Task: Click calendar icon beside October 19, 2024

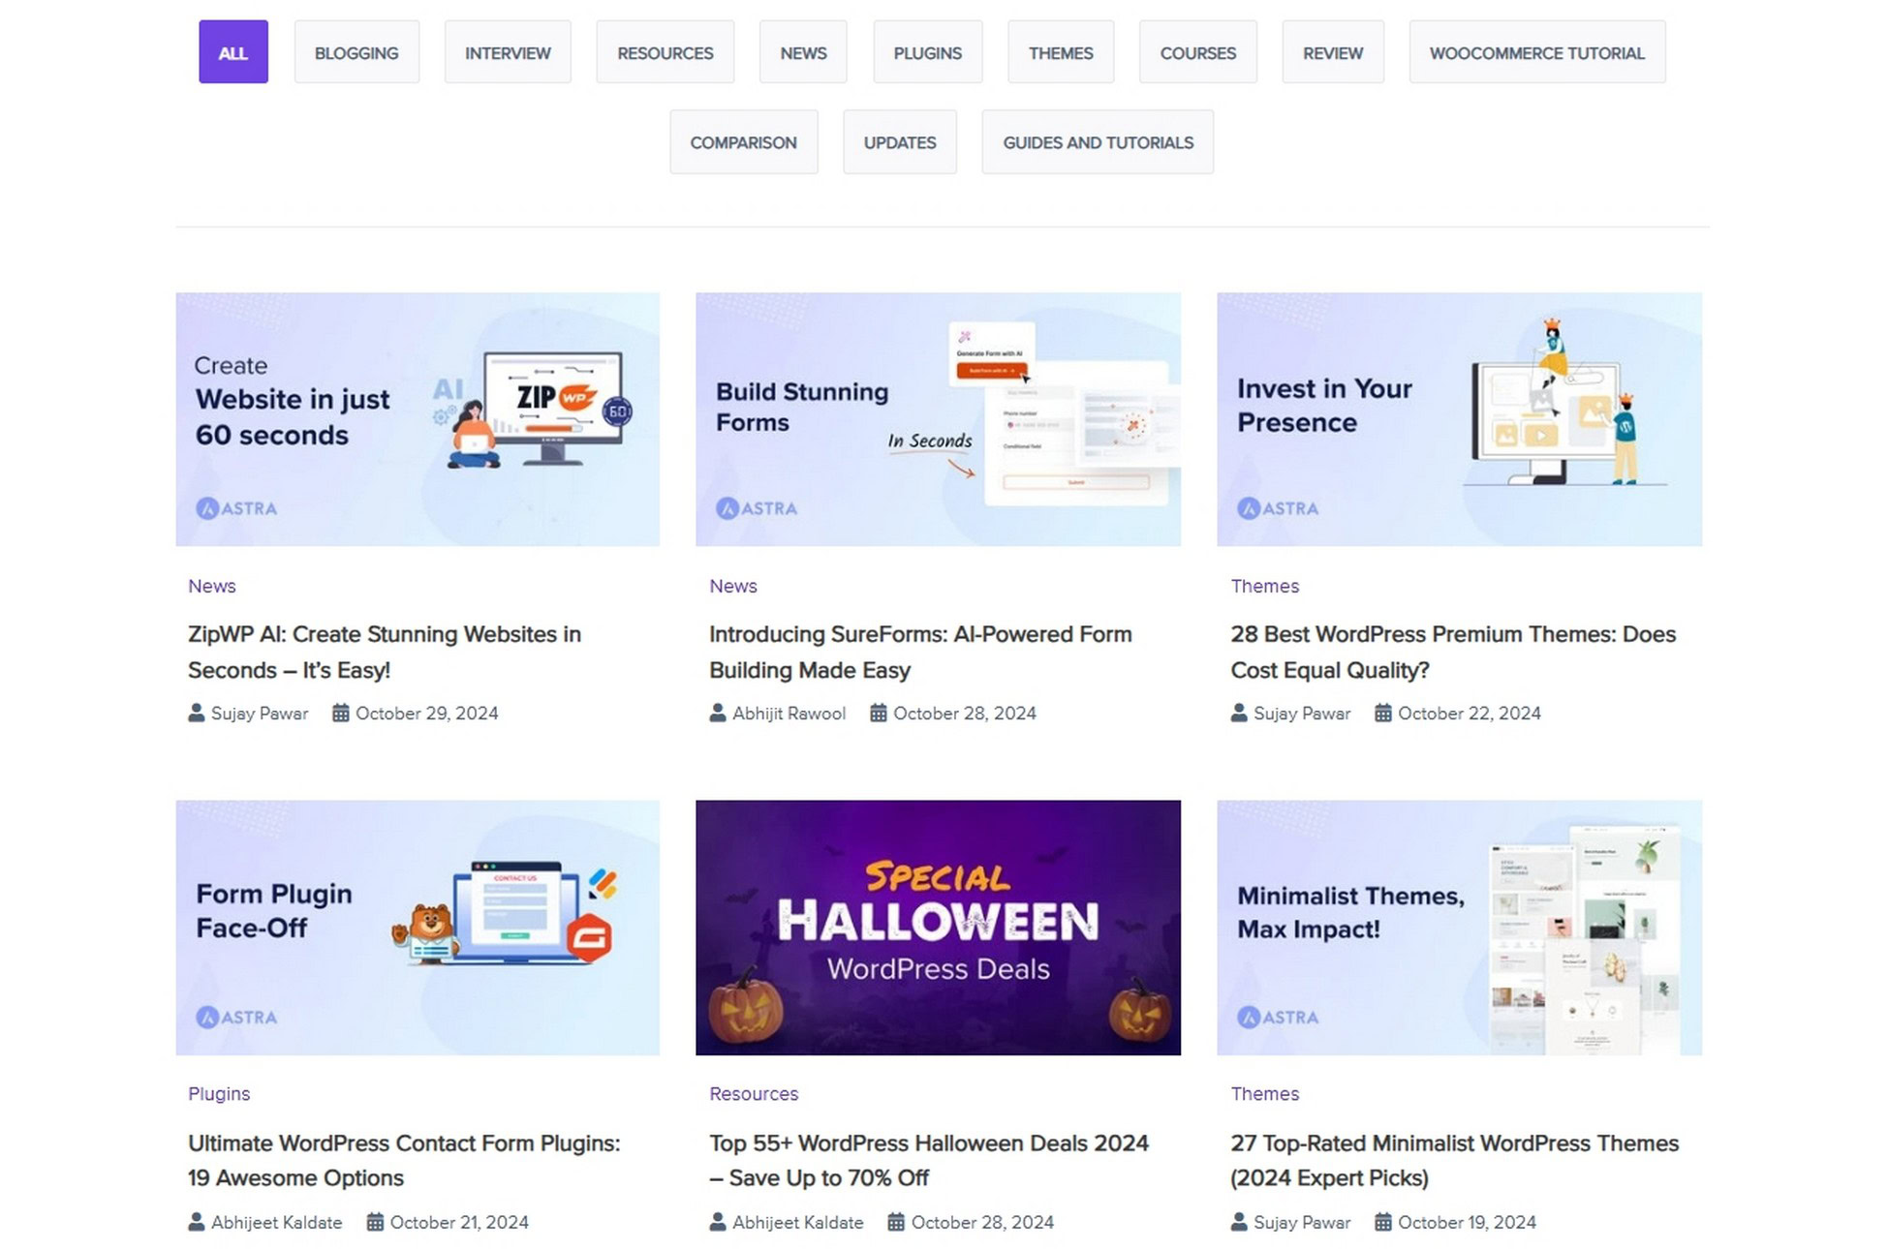Action: [x=1383, y=1222]
